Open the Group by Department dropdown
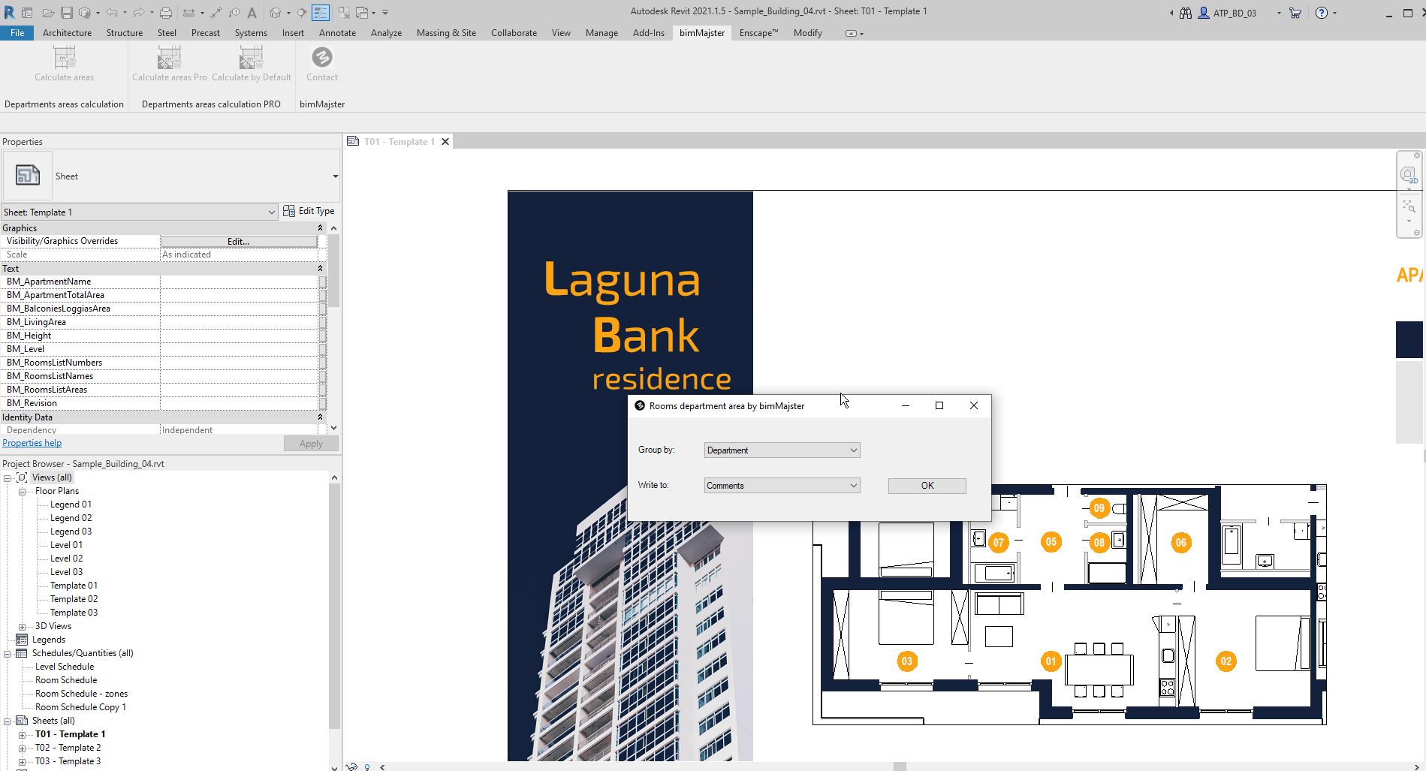Image resolution: width=1426 pixels, height=771 pixels. (782, 450)
